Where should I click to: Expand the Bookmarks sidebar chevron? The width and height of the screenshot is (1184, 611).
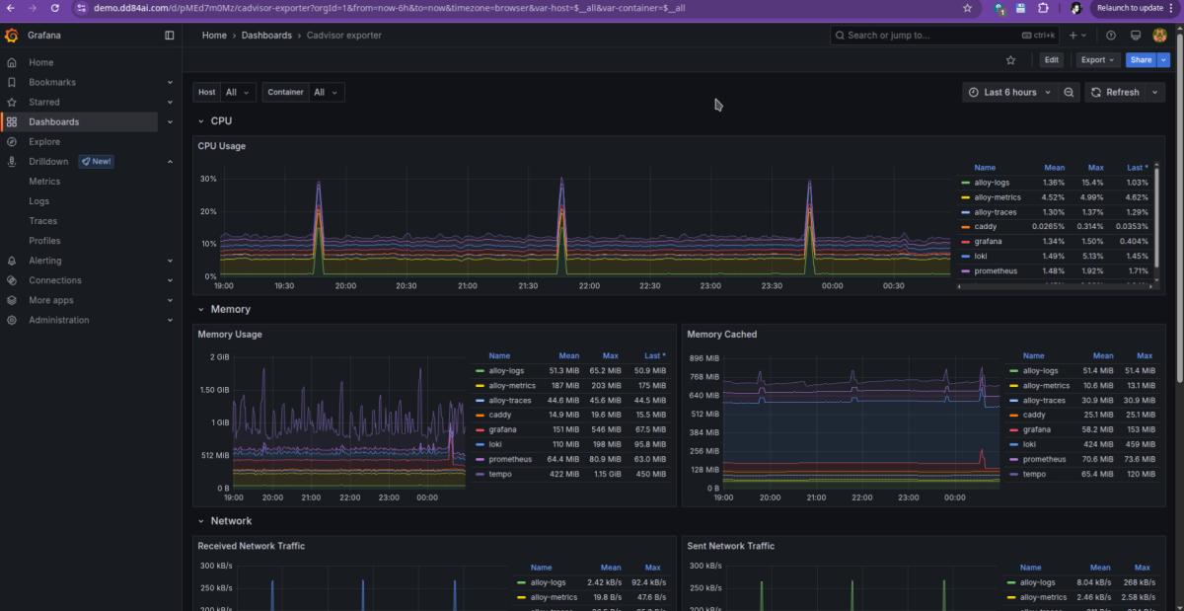tap(170, 82)
